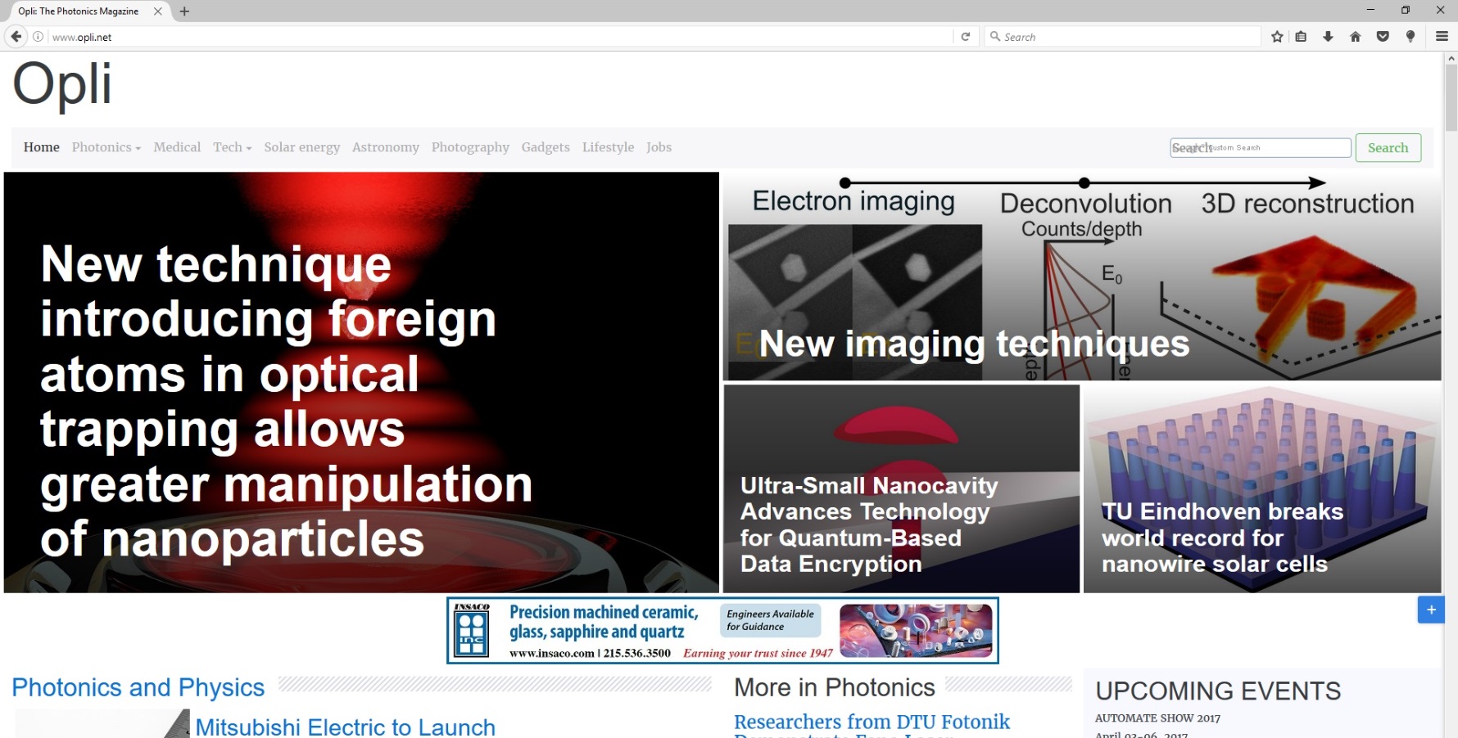Screen dimensions: 1458x738
Task: Expand the Photonics dropdown menu
Action: tap(106, 147)
